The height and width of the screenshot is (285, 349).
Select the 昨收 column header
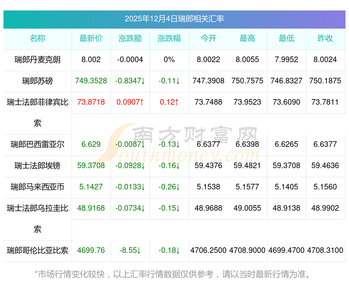[325, 38]
